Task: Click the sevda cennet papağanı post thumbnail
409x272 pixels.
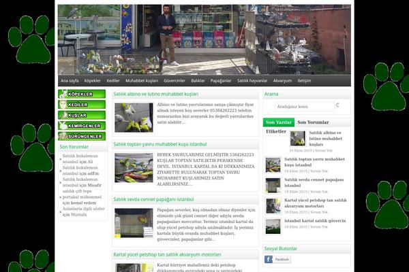Action: coord(134,223)
